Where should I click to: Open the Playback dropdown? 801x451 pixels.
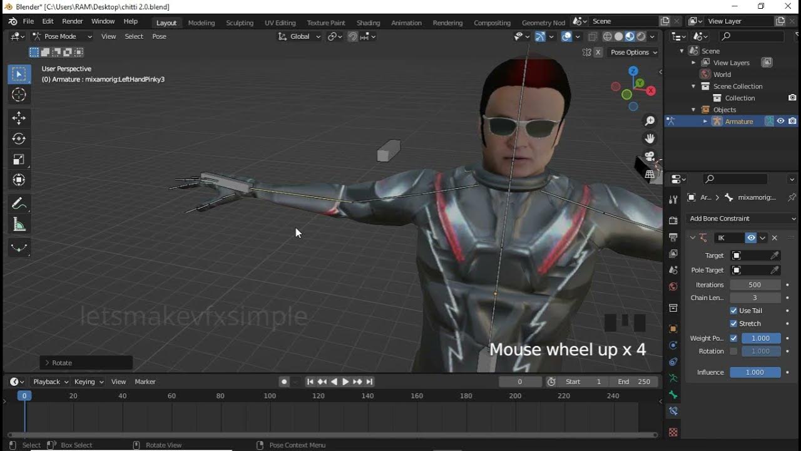[x=50, y=381]
